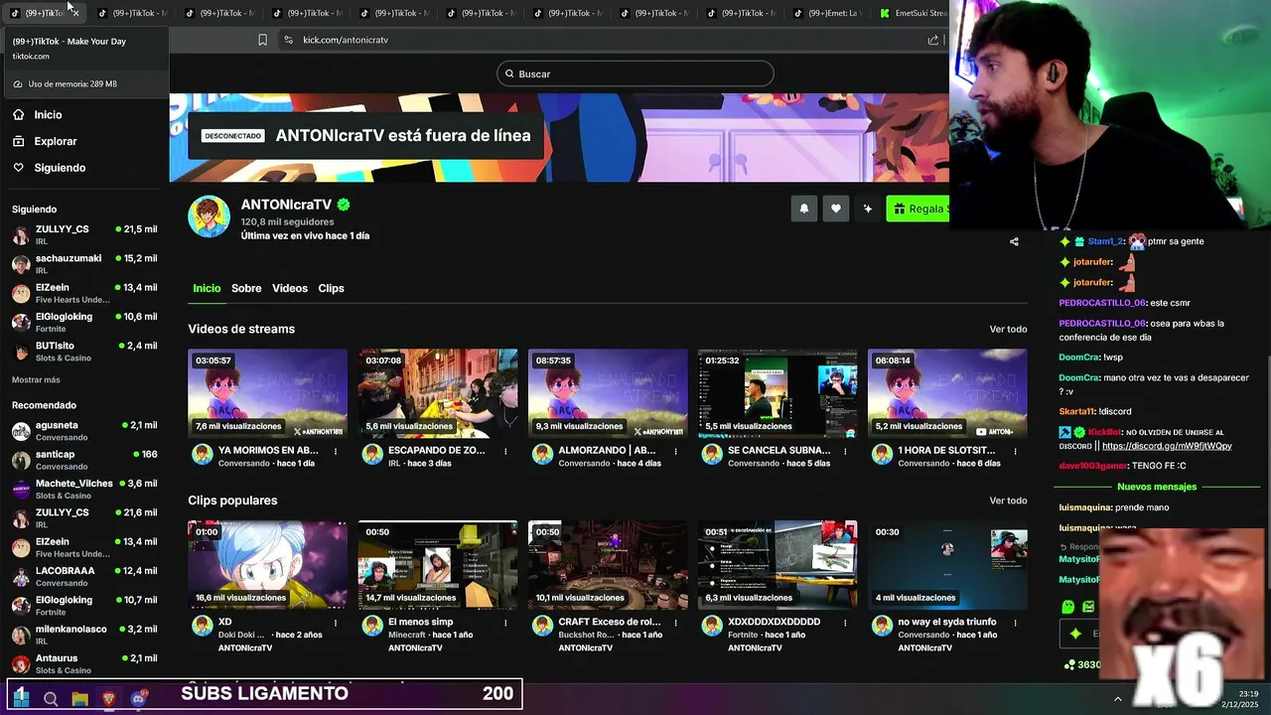Click the green Regala subs gift button
1271x715 pixels.
tap(918, 209)
